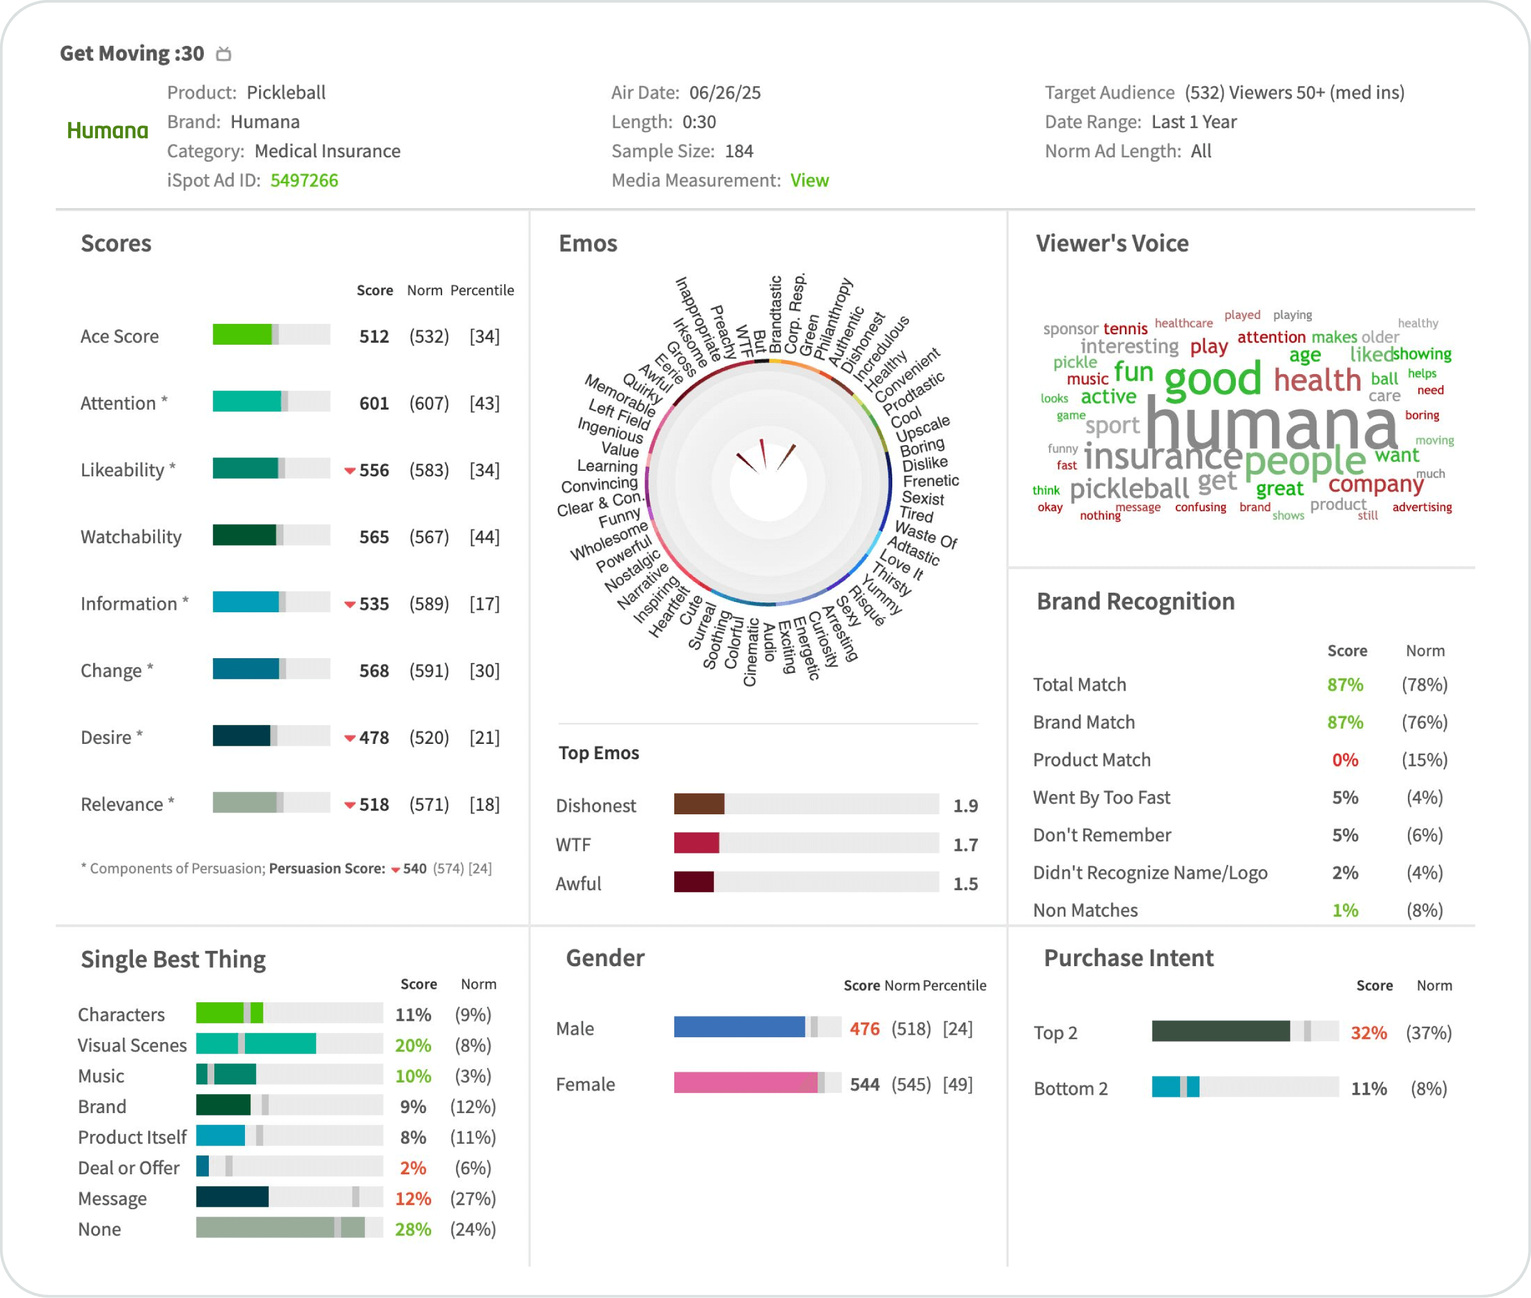
Task: Click Non Matches score 1%
Action: (x=1345, y=911)
